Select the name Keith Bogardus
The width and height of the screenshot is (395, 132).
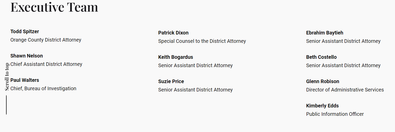pos(175,57)
